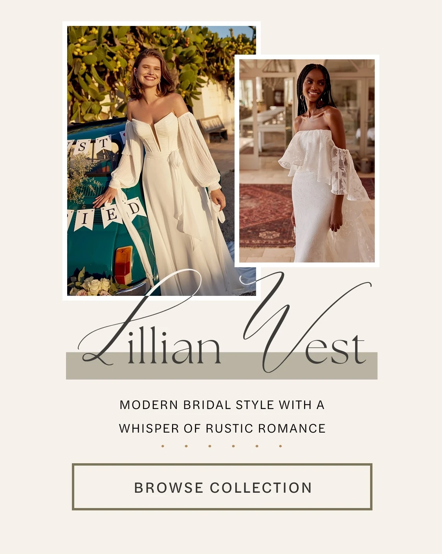
Task: Click the last dot of the dotted divider
Action: 281,446
